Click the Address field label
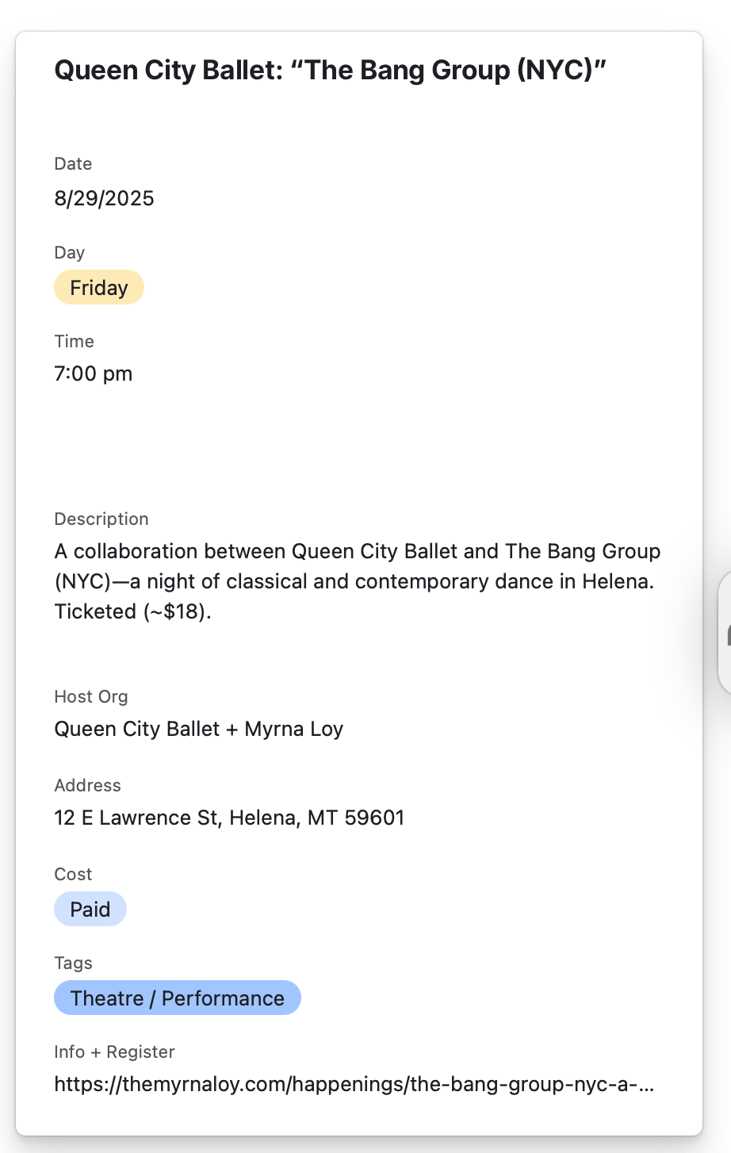Viewport: 731px width, 1153px height. point(87,786)
